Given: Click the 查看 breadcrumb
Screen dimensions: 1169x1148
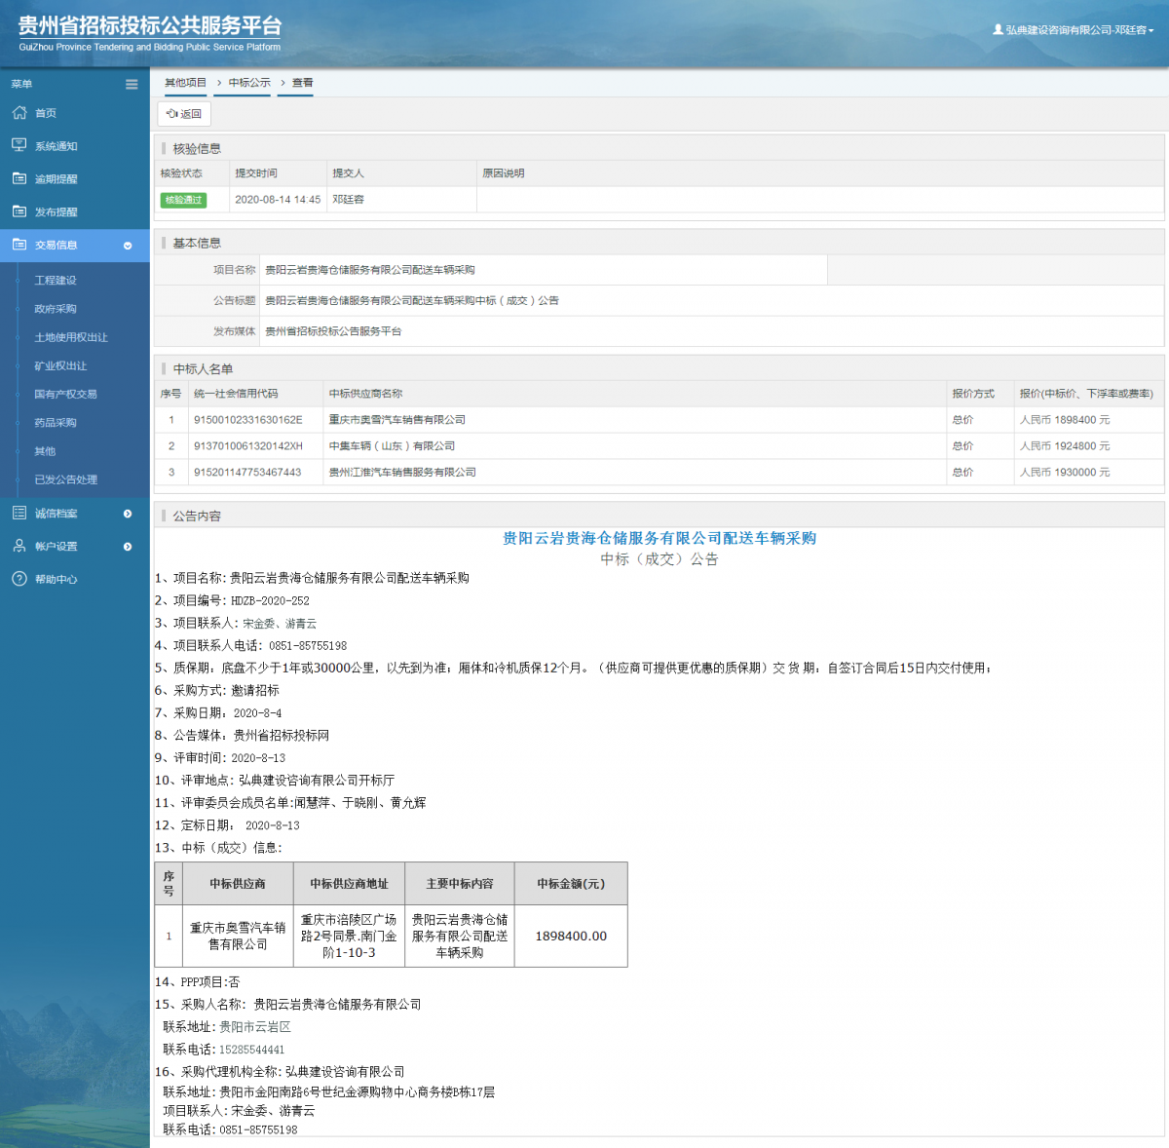Looking at the screenshot, I should 303,83.
